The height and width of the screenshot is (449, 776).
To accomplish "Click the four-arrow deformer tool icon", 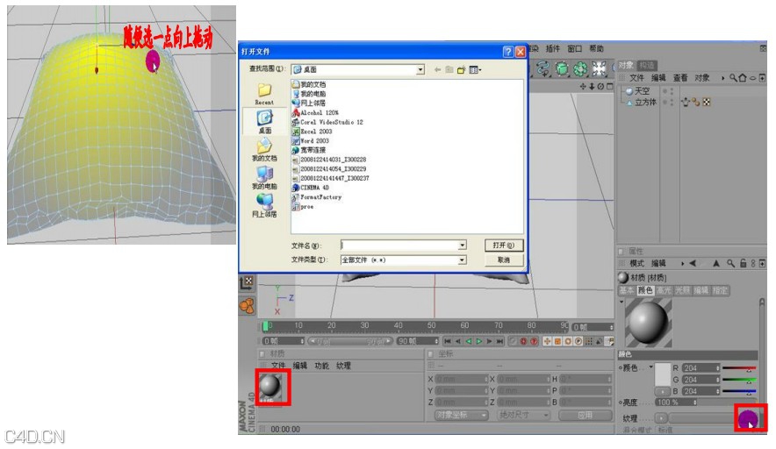I will (599, 68).
